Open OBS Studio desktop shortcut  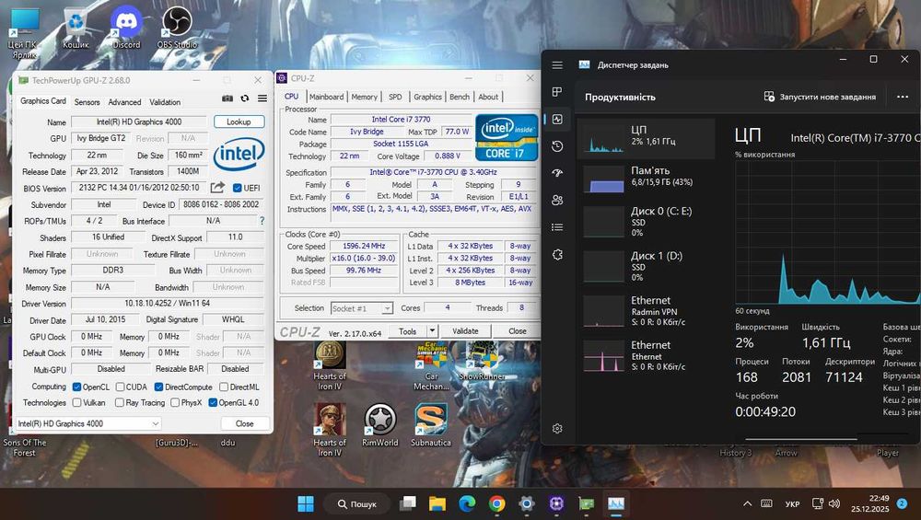pyautogui.click(x=177, y=28)
